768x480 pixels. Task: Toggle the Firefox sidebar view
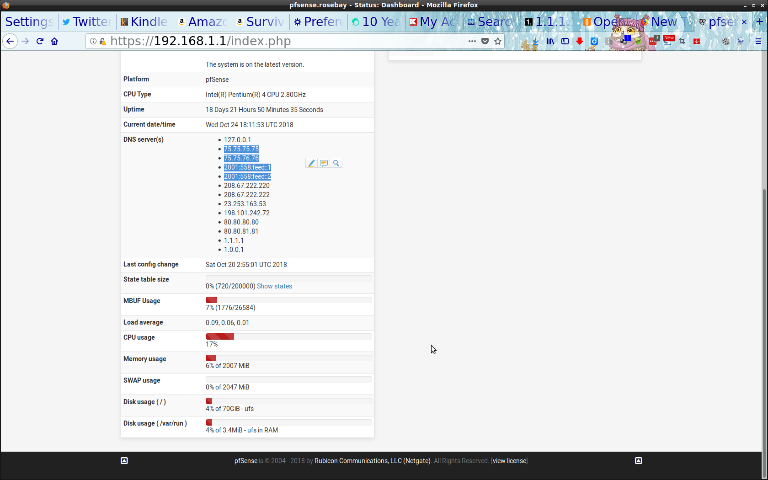pyautogui.click(x=565, y=41)
